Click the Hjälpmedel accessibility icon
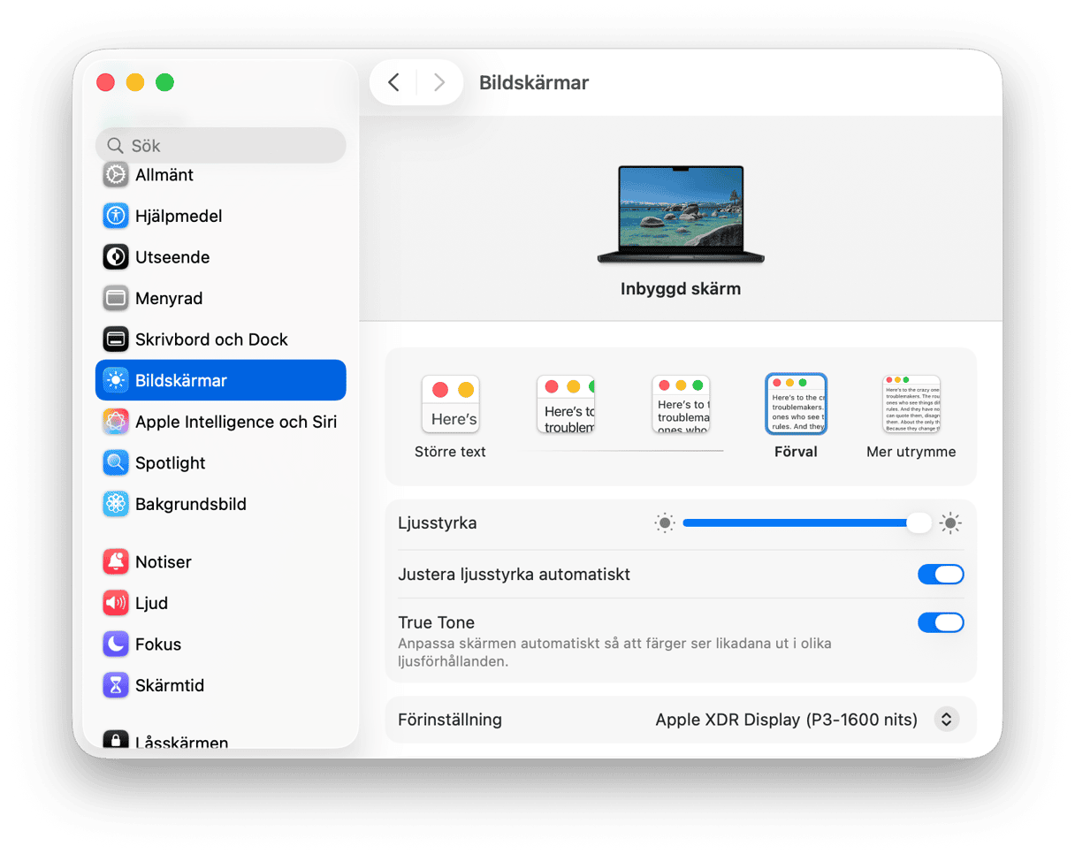 click(x=116, y=216)
